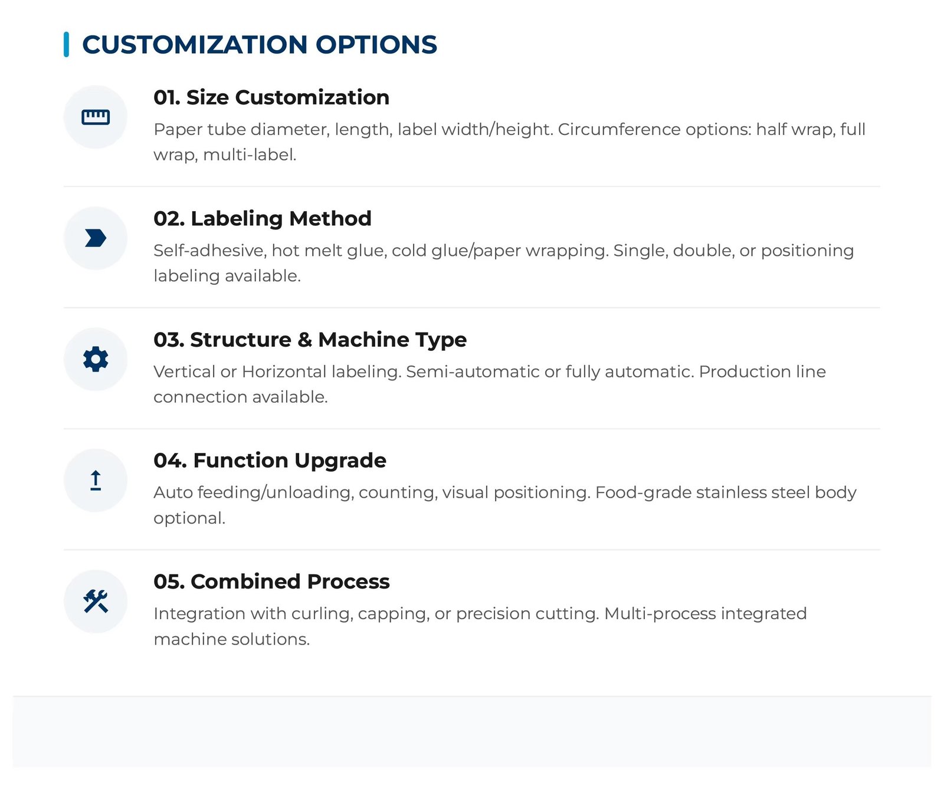This screenshot has height=799, width=944.
Task: Open the 01. Size Customization title
Action: point(271,97)
